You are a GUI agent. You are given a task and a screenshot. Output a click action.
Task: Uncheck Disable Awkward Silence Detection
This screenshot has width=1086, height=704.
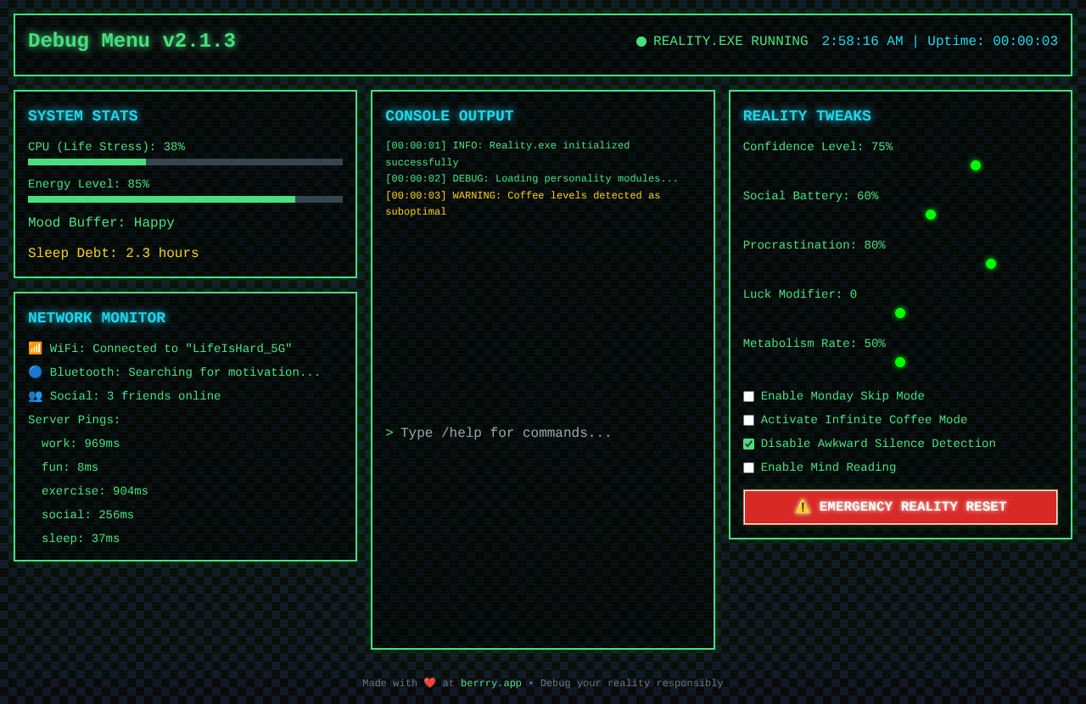(748, 444)
